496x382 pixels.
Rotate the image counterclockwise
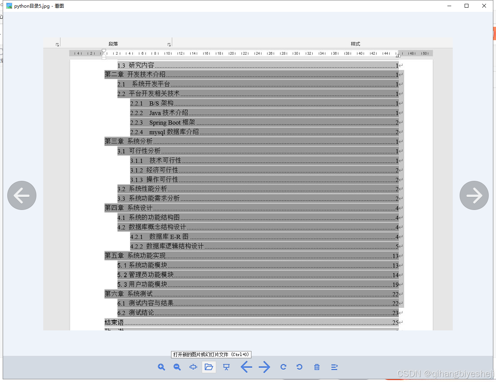tap(300, 367)
